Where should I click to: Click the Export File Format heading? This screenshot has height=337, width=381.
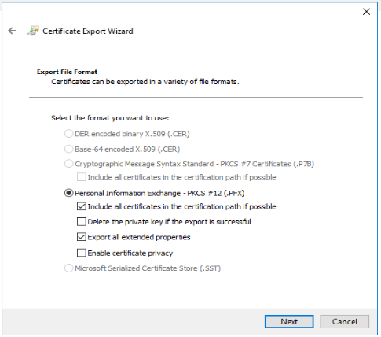click(x=67, y=72)
